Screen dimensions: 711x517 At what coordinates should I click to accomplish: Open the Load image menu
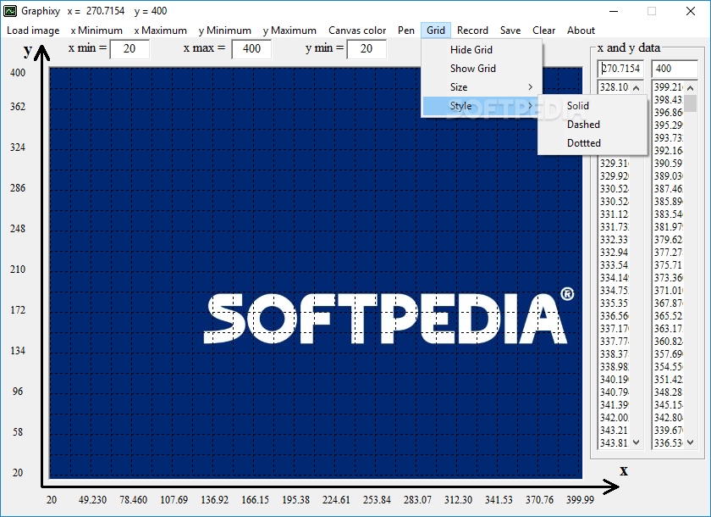pyautogui.click(x=33, y=31)
